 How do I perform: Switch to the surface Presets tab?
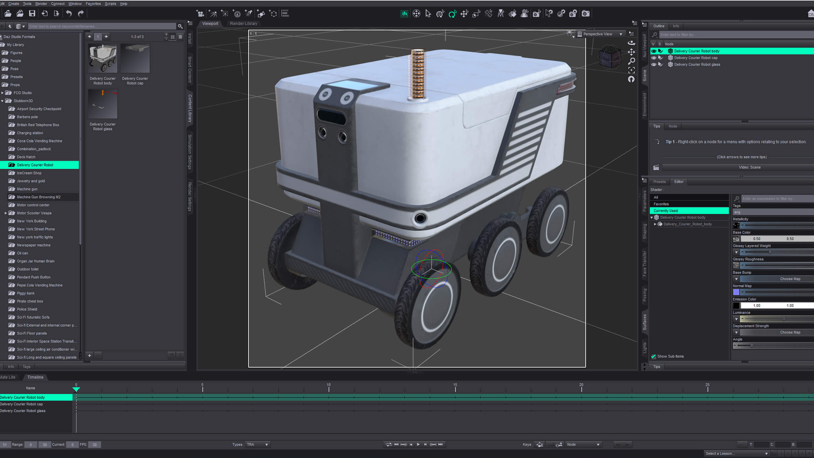[659, 182]
